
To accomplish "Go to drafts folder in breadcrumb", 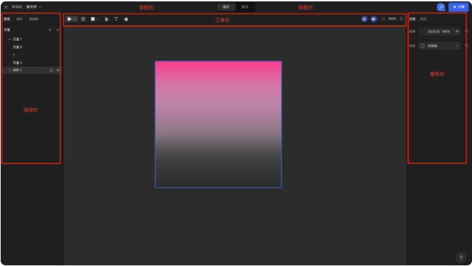I will click(16, 7).
